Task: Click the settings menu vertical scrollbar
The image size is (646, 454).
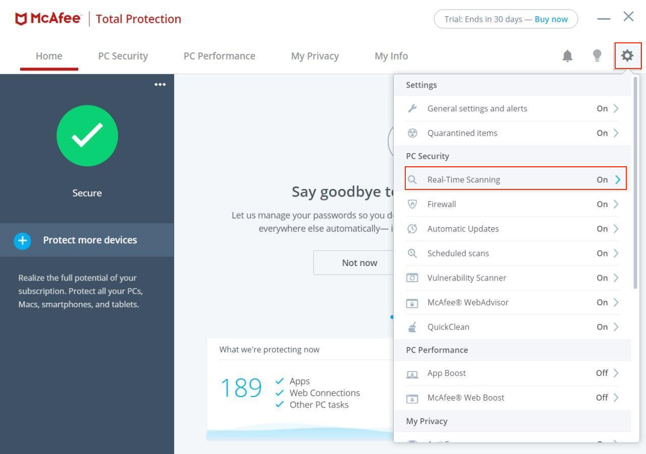Action: (x=635, y=182)
